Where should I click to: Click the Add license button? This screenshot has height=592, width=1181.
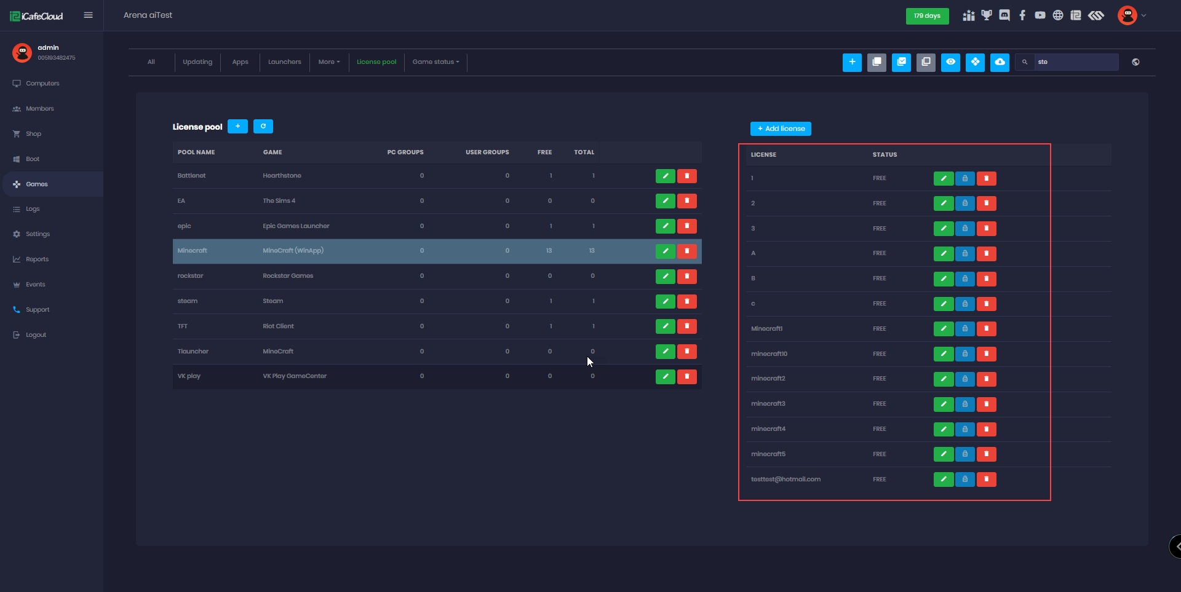781,128
